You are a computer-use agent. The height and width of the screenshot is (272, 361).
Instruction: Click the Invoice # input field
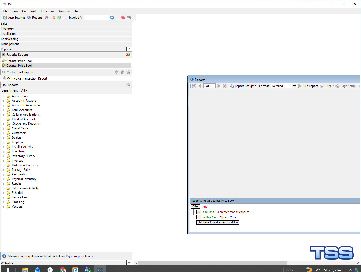(96, 18)
